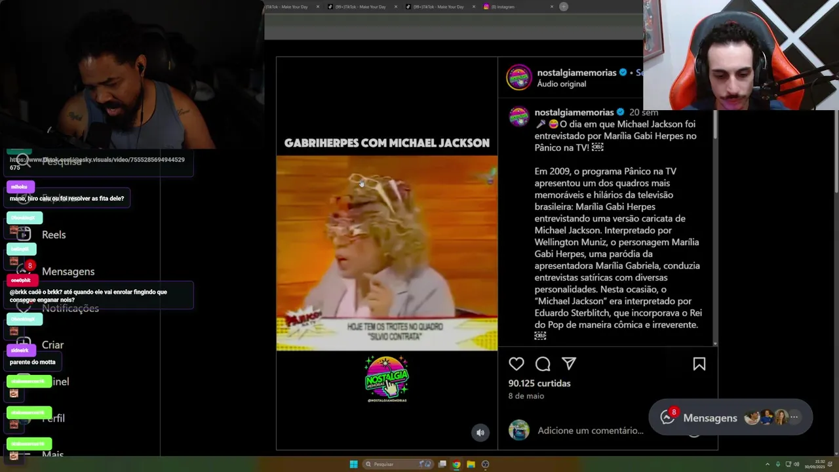Open the floating Mensagens button
This screenshot has height=472, width=839.
click(x=730, y=417)
